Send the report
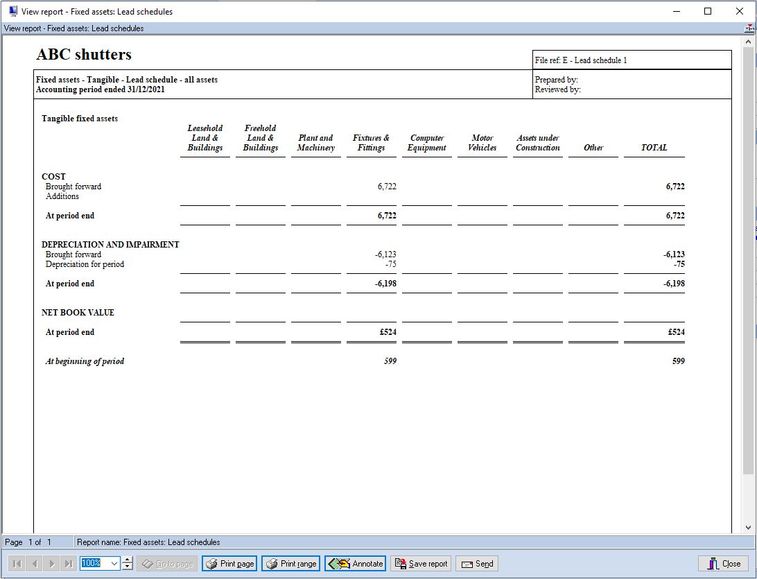The height and width of the screenshot is (579, 757). 477,564
